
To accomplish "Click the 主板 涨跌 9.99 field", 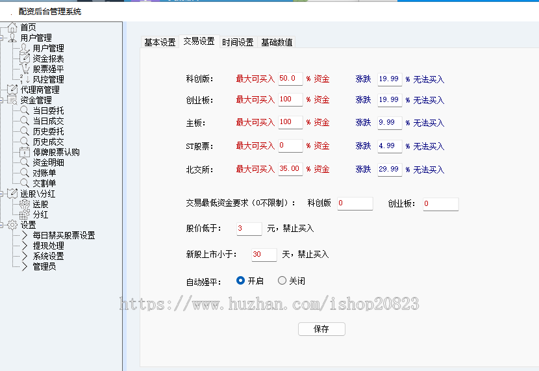I will click(390, 123).
